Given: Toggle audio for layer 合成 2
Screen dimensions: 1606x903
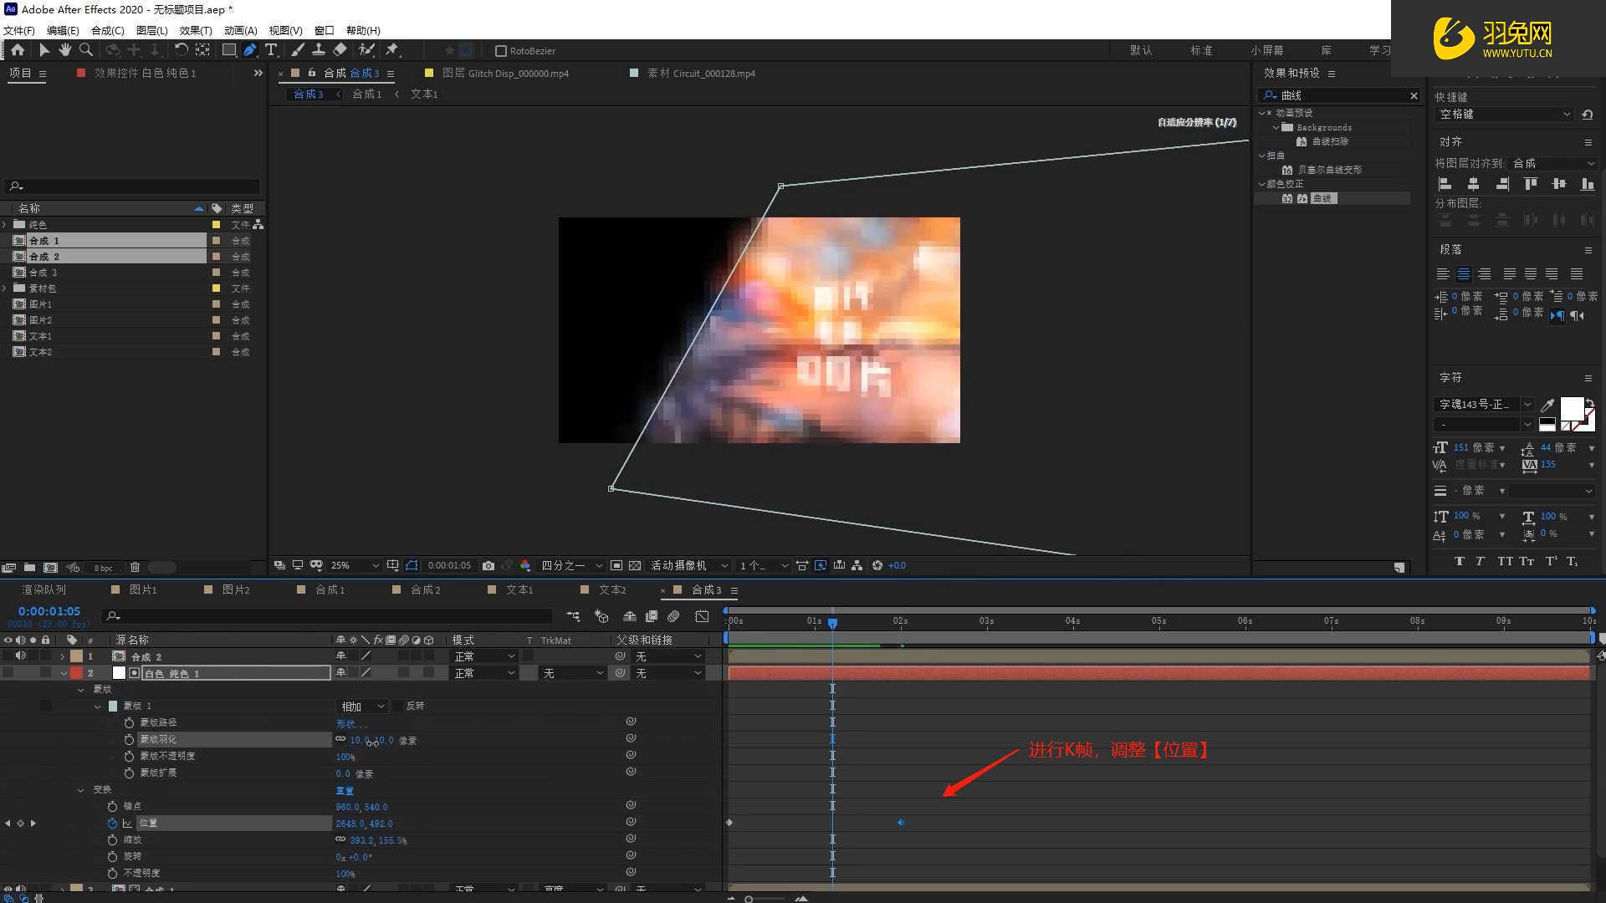Looking at the screenshot, I should 21,656.
